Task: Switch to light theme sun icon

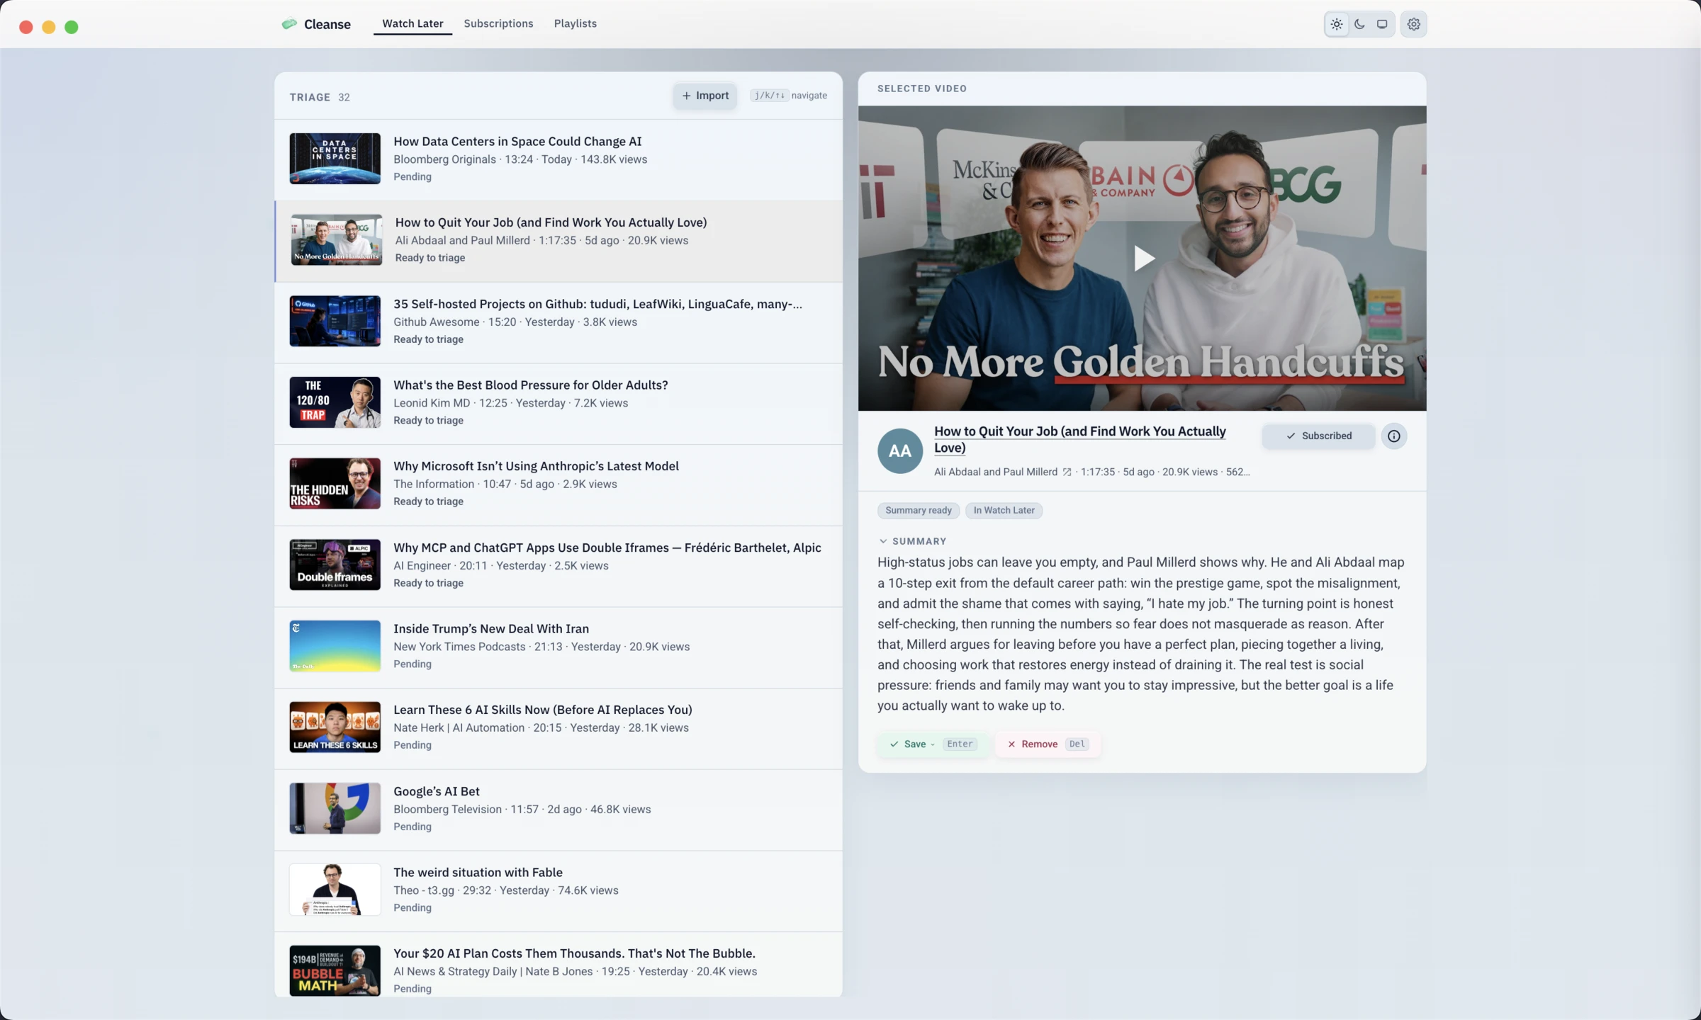Action: [x=1336, y=24]
